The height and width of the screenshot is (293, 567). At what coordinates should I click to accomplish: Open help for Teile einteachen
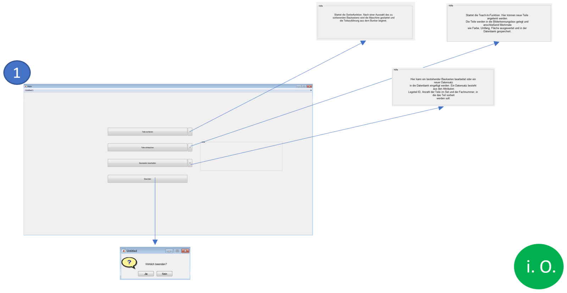click(190, 147)
